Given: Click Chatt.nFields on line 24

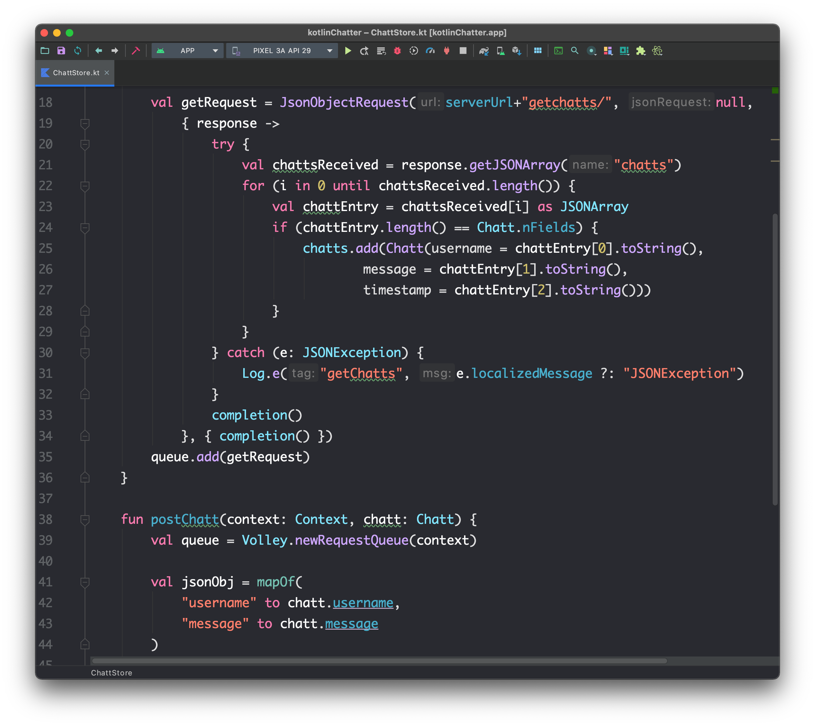Looking at the screenshot, I should 526,228.
